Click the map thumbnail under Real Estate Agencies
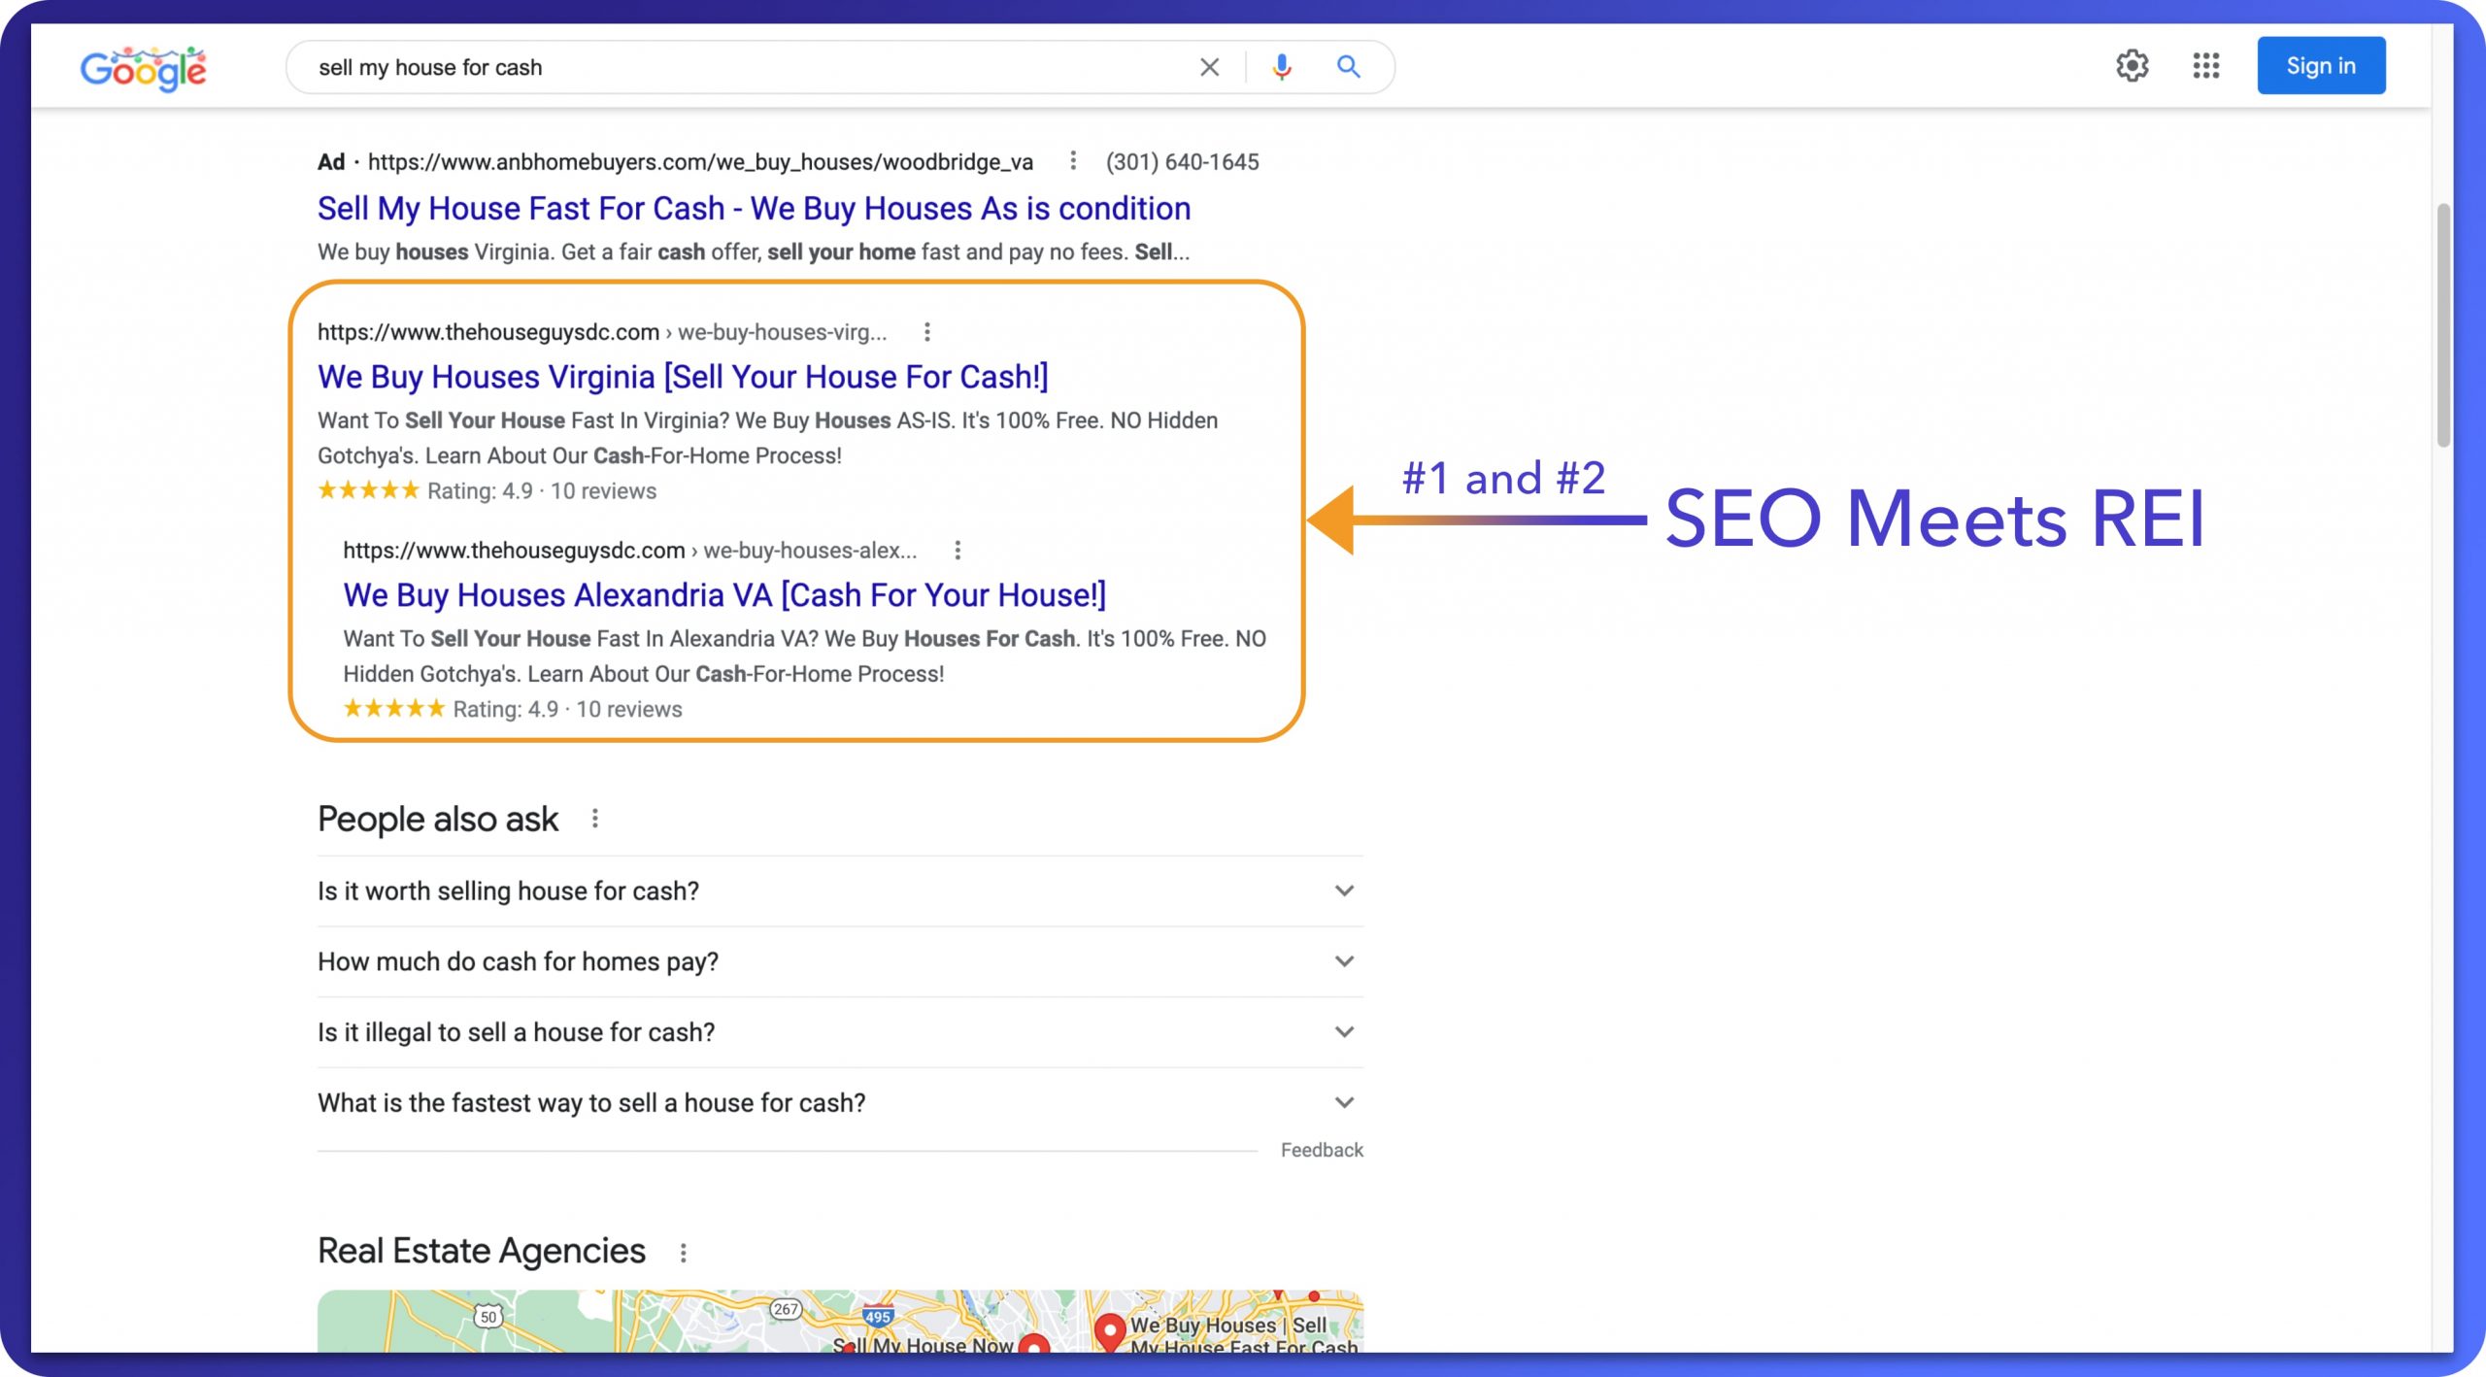The width and height of the screenshot is (2486, 1377). click(840, 1321)
